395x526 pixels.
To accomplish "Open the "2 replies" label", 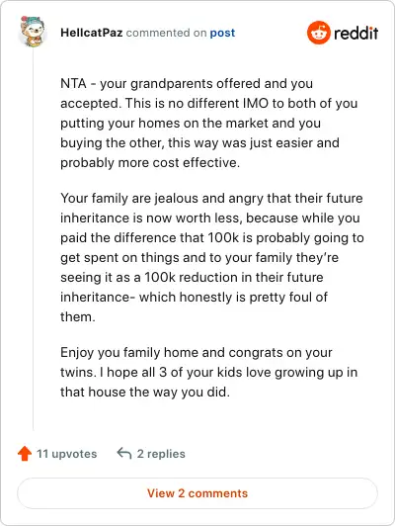I will [x=161, y=454].
